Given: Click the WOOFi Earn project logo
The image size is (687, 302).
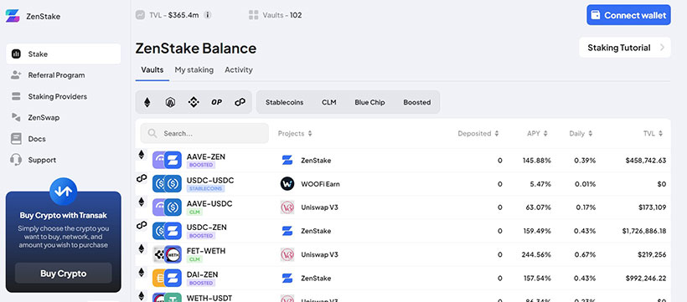Looking at the screenshot, I should (x=287, y=184).
